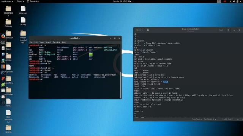Click 'xerosploit' in terminal output
Image resolution: width=243 pixels, height=136 pixels.
click(x=99, y=77)
